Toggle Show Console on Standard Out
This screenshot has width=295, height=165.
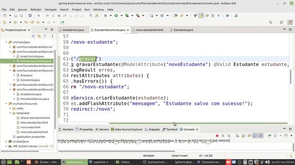[255, 136]
